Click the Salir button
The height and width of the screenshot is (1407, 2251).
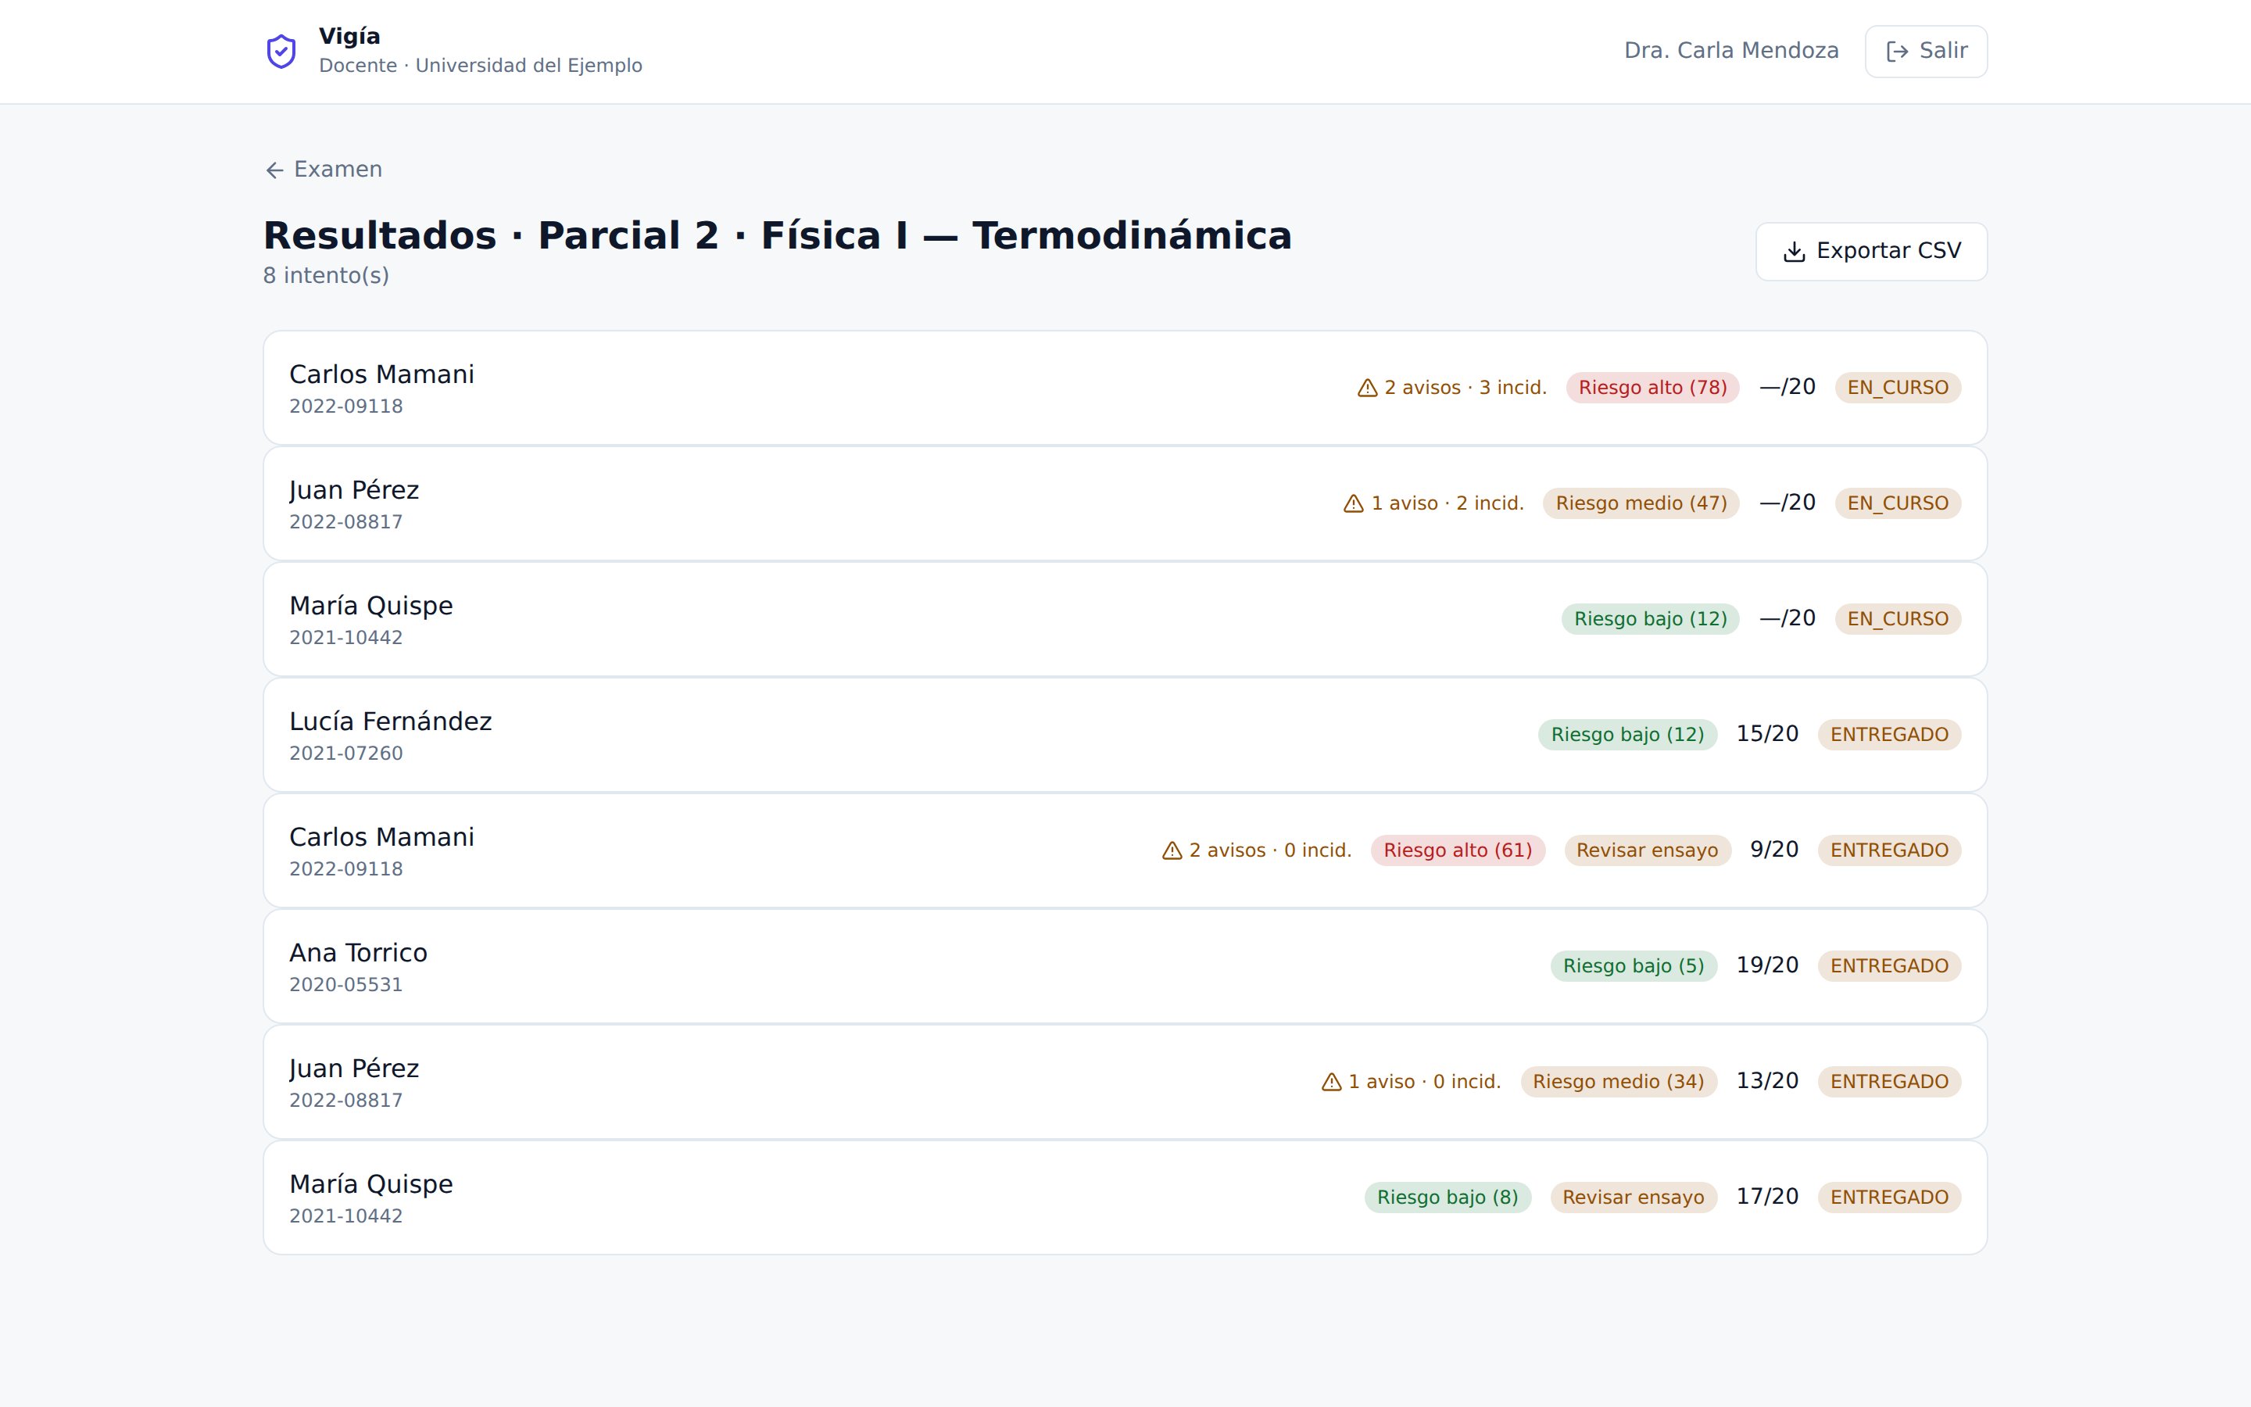click(x=1925, y=51)
